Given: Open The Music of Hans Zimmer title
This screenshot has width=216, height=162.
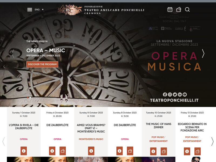Looking at the screenshot, I should click(158, 126).
